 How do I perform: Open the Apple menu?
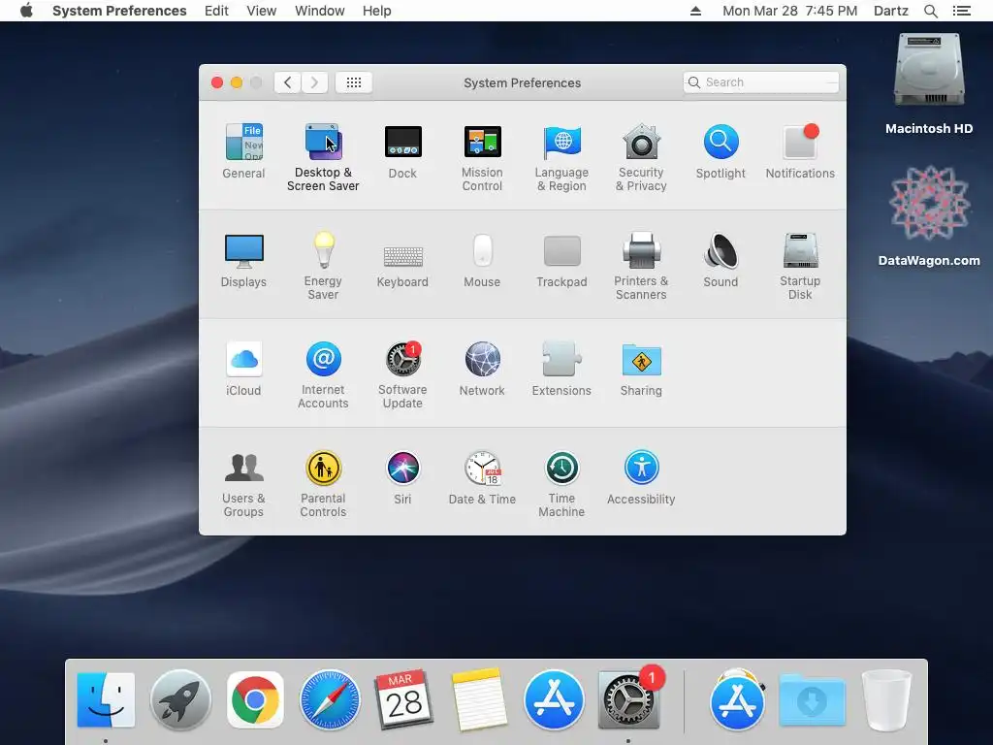tap(26, 11)
